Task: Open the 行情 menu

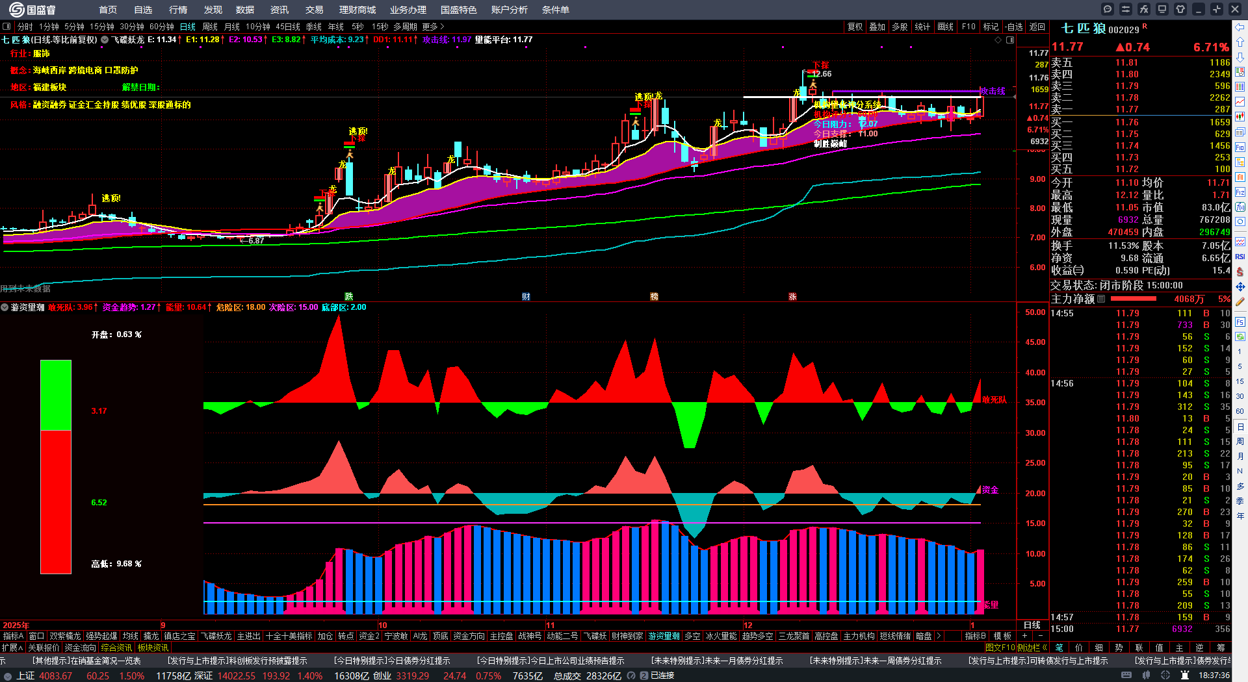Action: tap(177, 10)
